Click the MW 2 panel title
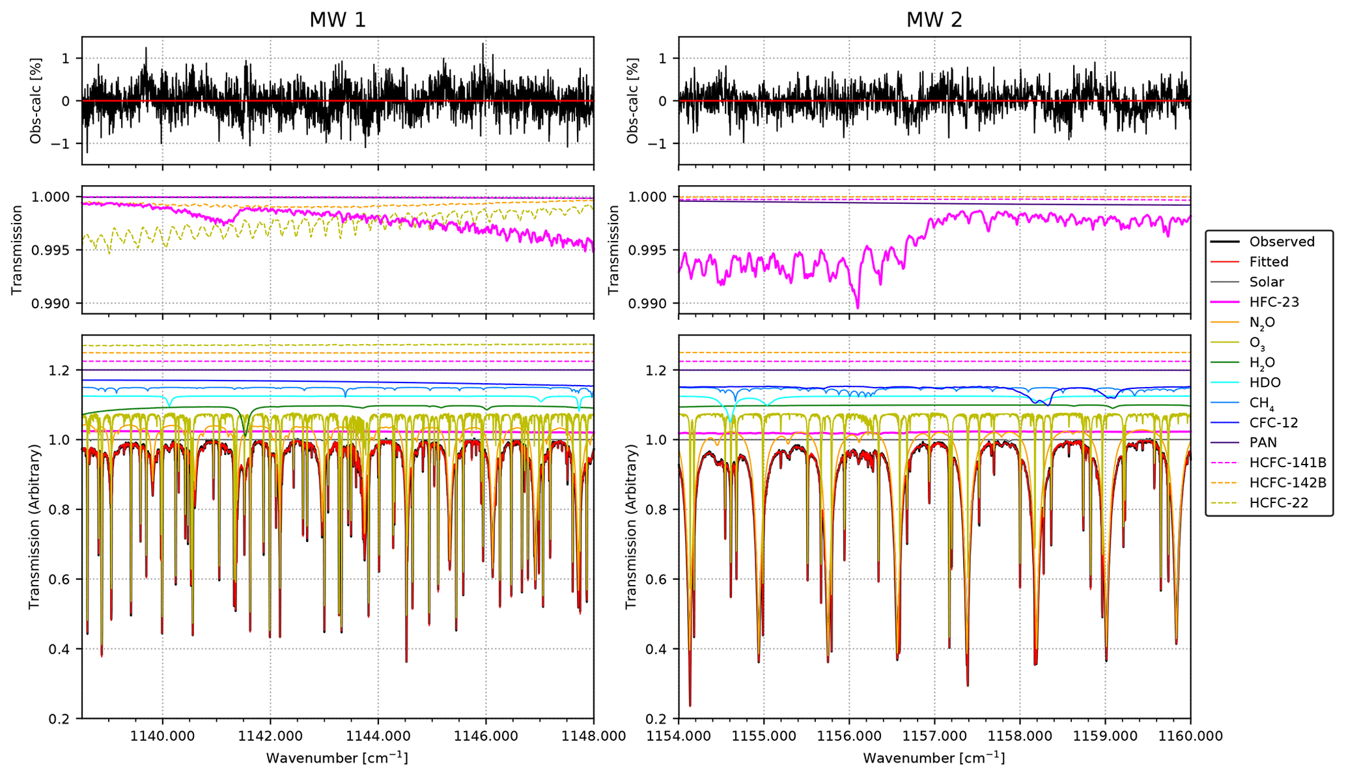 coord(934,20)
